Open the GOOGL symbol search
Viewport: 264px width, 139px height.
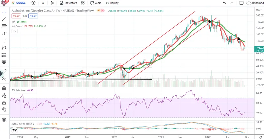[x=19, y=3]
